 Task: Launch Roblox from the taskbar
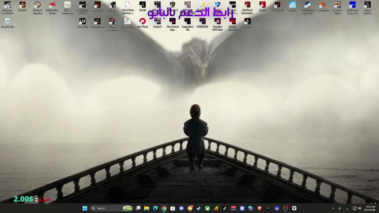pos(242,208)
